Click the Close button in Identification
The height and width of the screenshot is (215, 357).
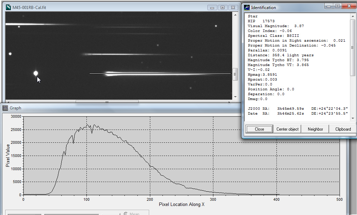coord(259,129)
